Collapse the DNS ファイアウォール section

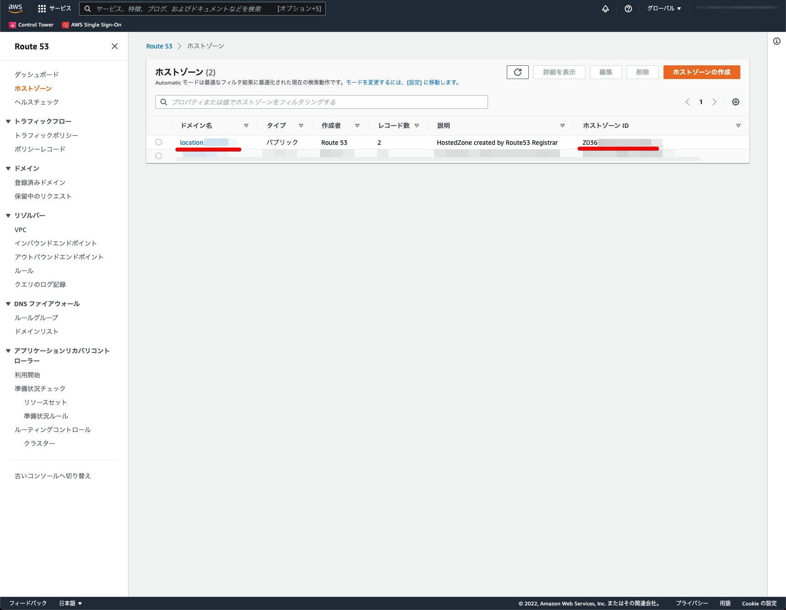pos(8,304)
